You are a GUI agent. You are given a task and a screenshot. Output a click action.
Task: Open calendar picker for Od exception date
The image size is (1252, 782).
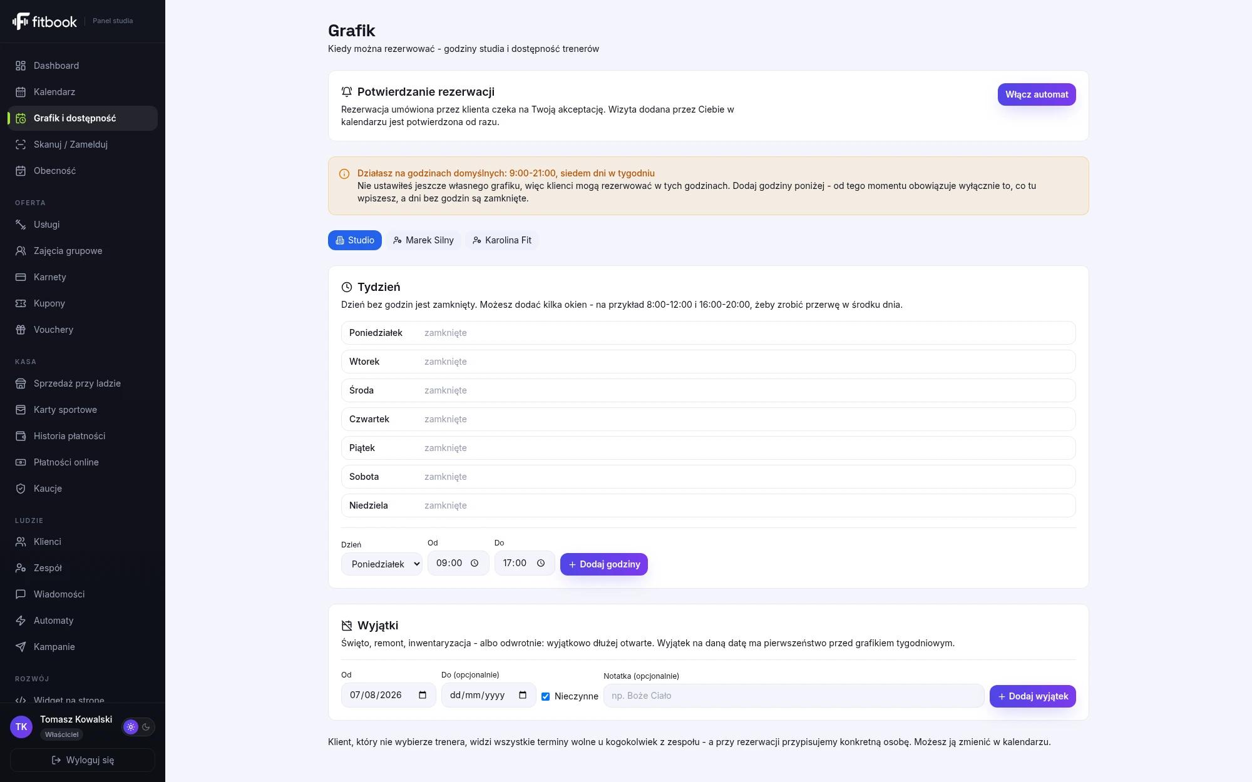click(x=423, y=695)
